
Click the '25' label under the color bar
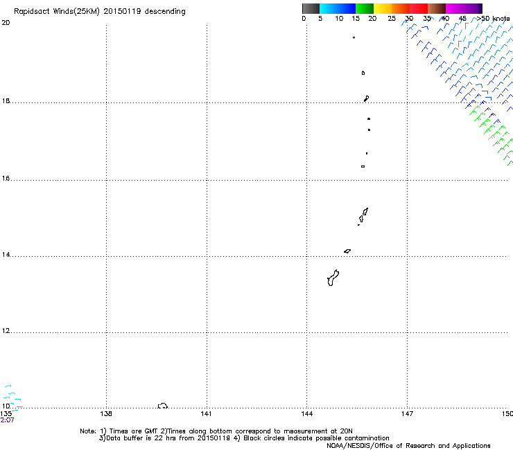(392, 19)
